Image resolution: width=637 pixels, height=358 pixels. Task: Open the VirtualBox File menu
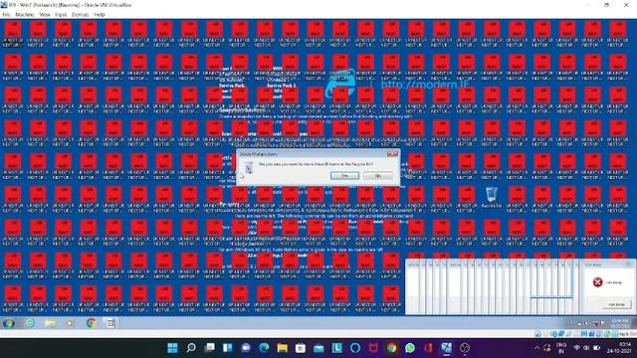pos(6,14)
